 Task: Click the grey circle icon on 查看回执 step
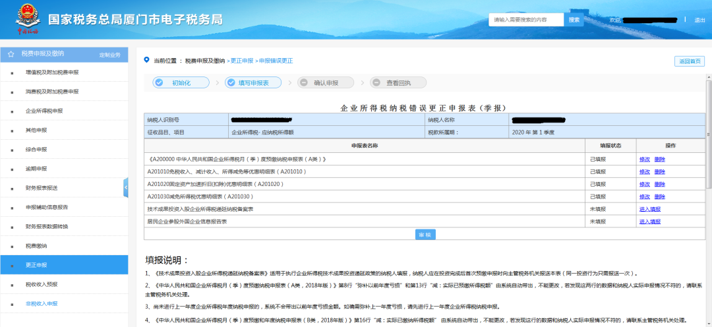pos(376,83)
